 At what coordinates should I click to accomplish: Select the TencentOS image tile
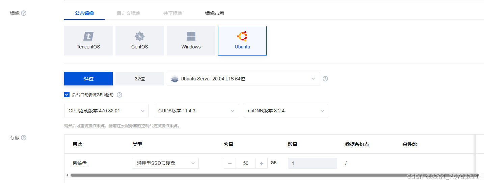88,41
